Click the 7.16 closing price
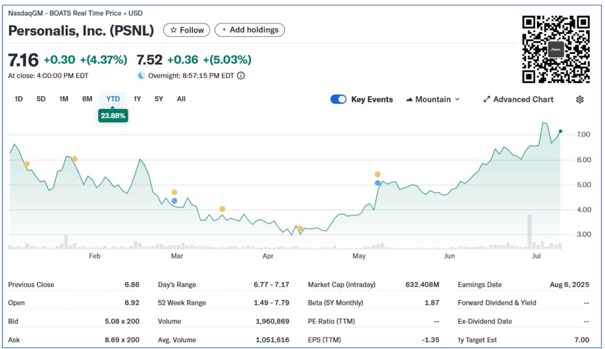Screen dimensions: 605x349 23,60
